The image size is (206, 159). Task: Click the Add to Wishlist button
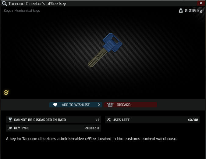tap(75, 105)
